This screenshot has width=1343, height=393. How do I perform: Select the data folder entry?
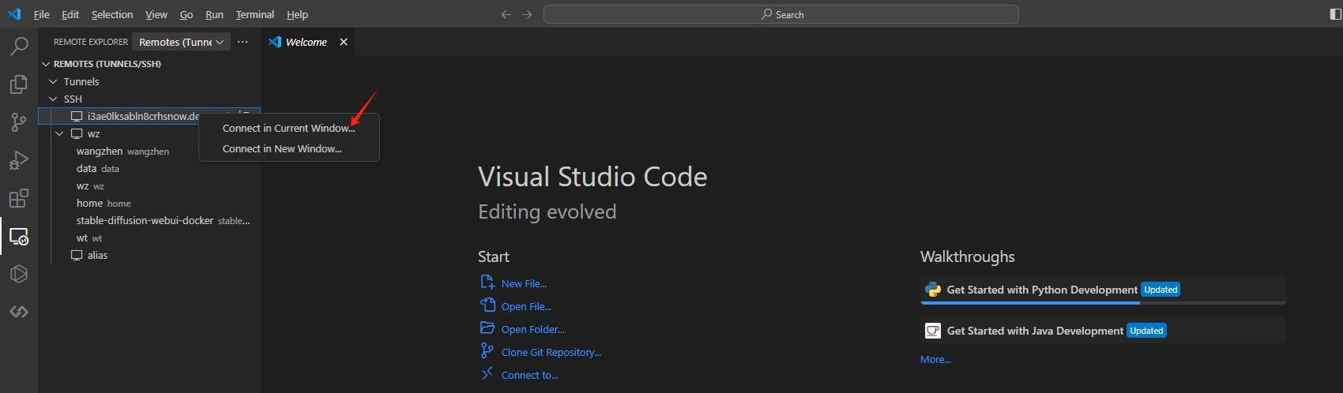pyautogui.click(x=149, y=168)
